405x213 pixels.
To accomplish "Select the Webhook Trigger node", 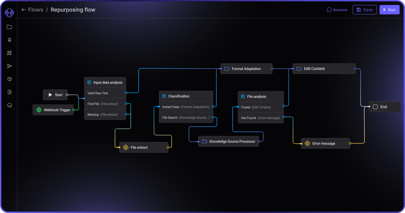I will tap(53, 110).
